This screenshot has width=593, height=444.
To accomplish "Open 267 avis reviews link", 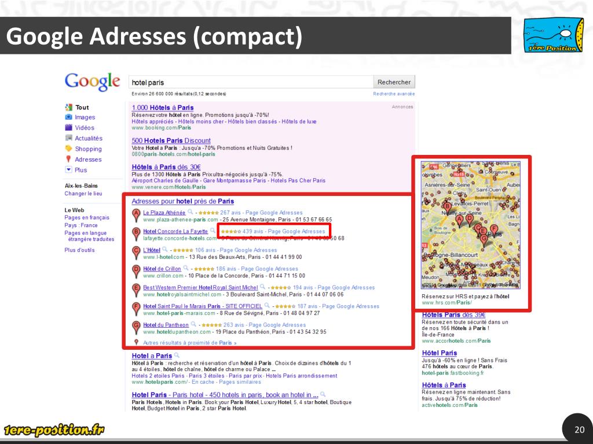I will [230, 213].
